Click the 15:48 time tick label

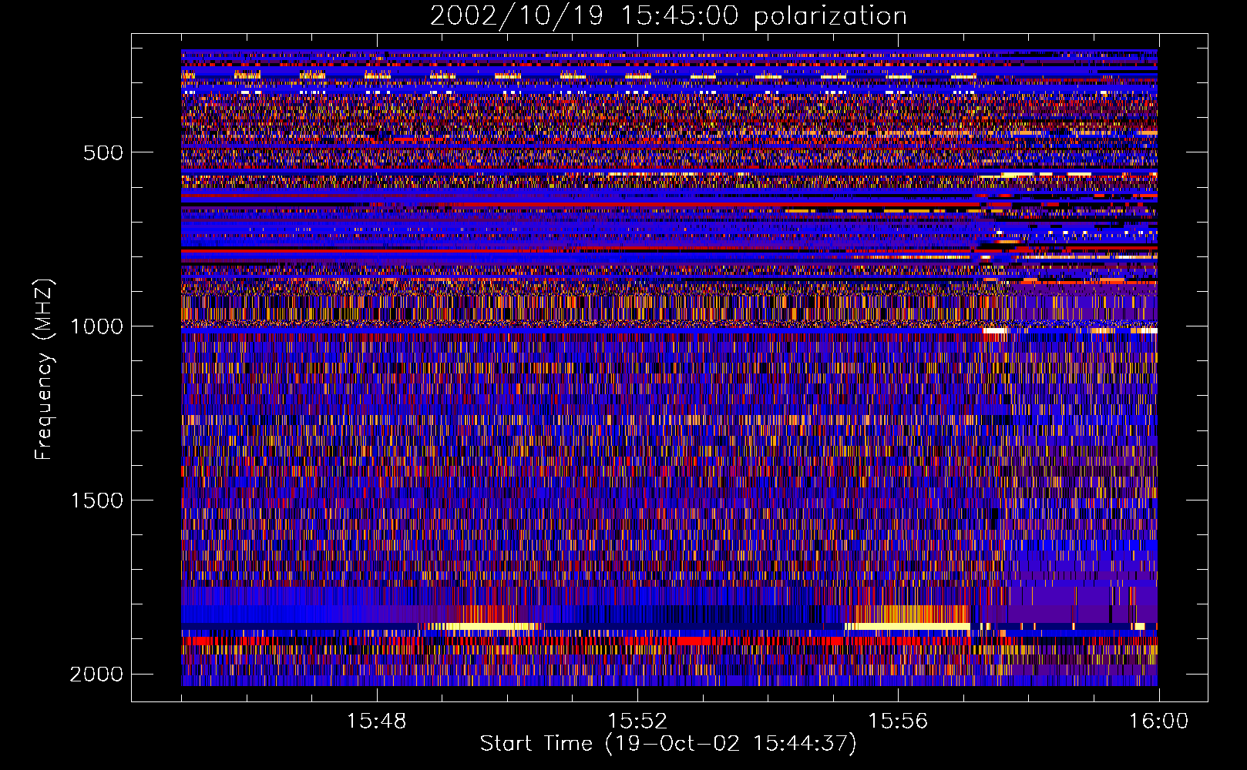(x=376, y=721)
